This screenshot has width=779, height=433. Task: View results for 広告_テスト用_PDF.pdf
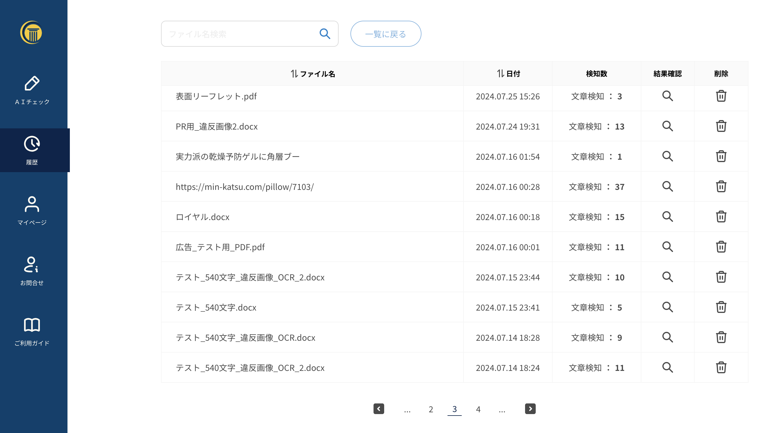pyautogui.click(x=667, y=247)
